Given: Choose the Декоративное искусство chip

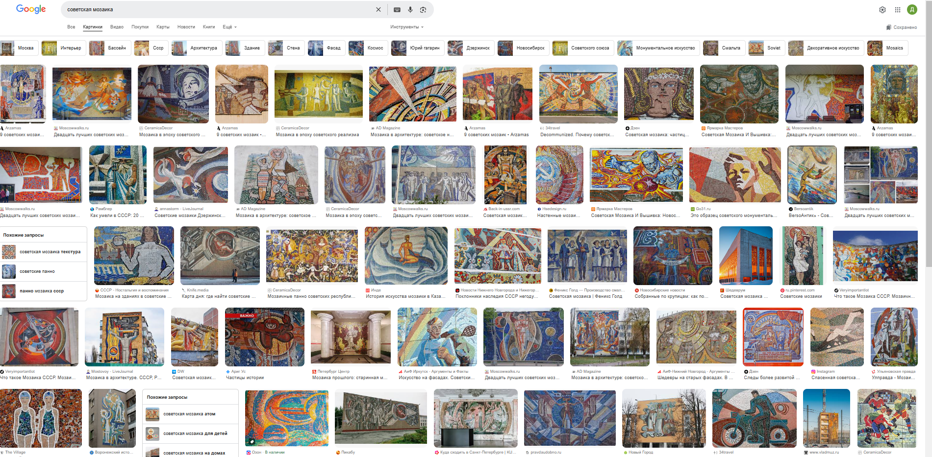Looking at the screenshot, I should coord(826,48).
